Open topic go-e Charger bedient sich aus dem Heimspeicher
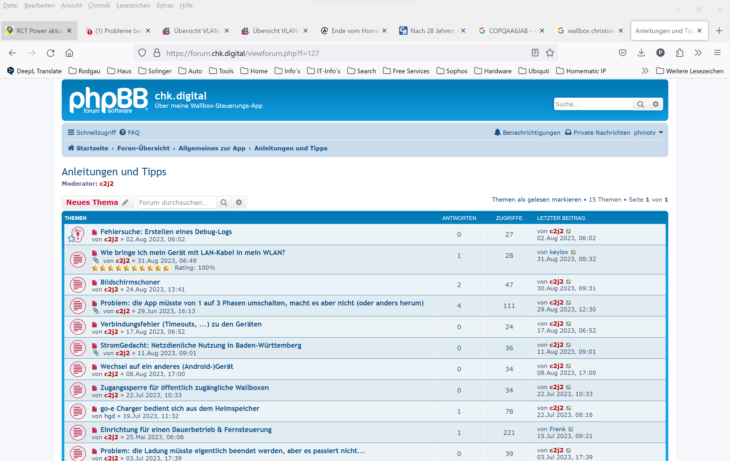This screenshot has height=461, width=730. 180,409
